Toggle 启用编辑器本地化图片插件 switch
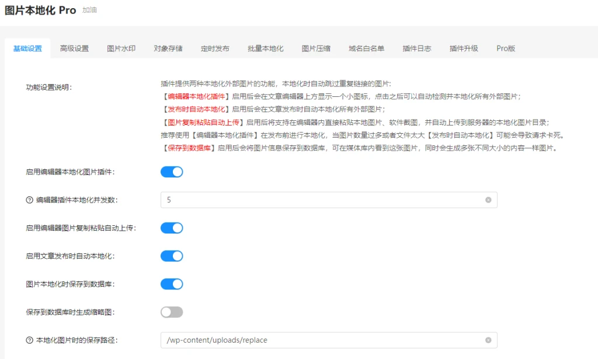This screenshot has width=598, height=359. click(172, 172)
